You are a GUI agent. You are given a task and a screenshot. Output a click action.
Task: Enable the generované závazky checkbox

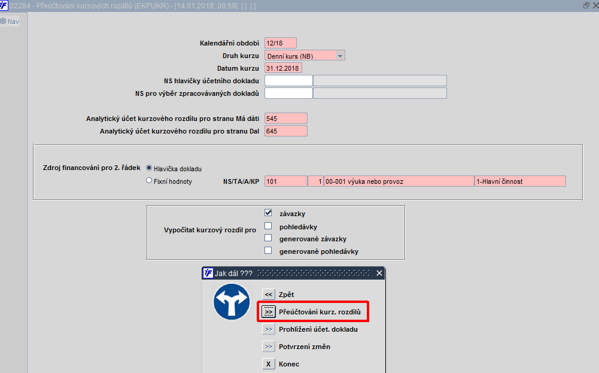click(x=268, y=238)
